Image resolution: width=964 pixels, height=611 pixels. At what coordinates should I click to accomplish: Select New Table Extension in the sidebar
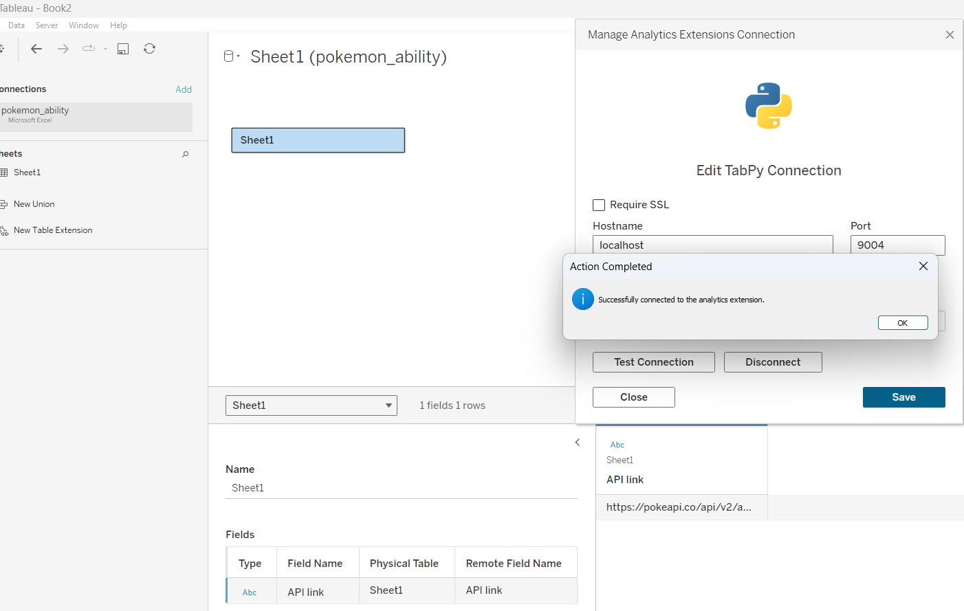click(x=53, y=230)
